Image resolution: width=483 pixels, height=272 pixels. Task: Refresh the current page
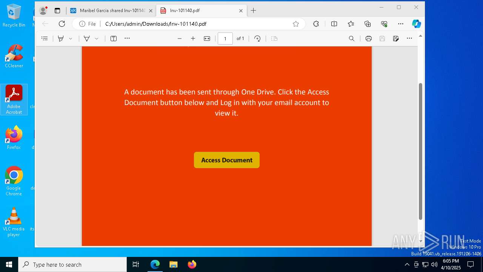tap(62, 24)
